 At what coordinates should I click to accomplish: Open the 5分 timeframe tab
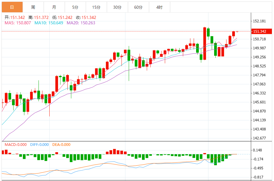[x=75, y=7]
